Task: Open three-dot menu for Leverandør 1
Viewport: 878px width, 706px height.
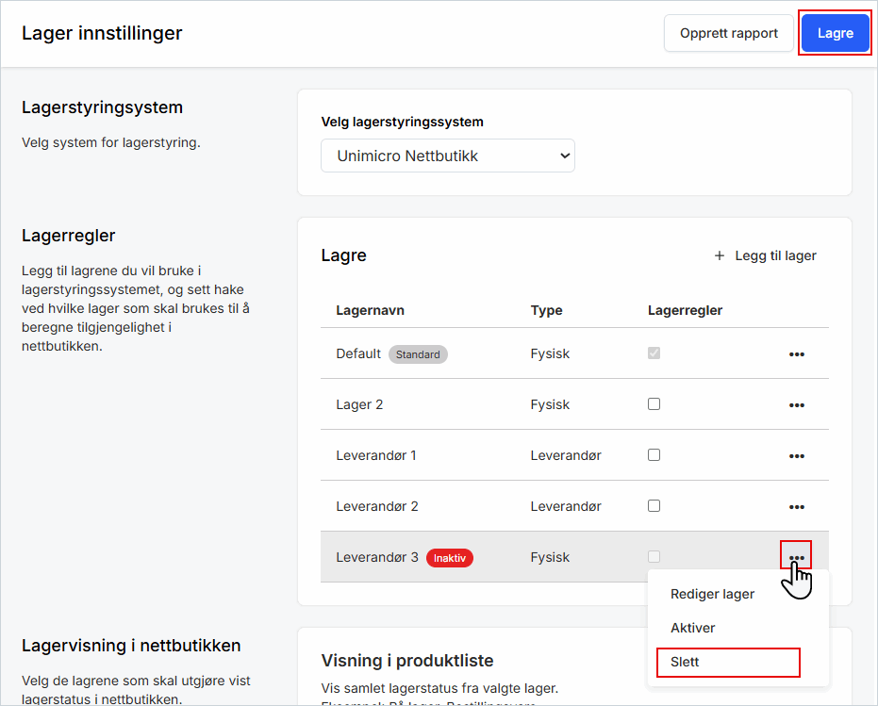Action: pos(796,456)
